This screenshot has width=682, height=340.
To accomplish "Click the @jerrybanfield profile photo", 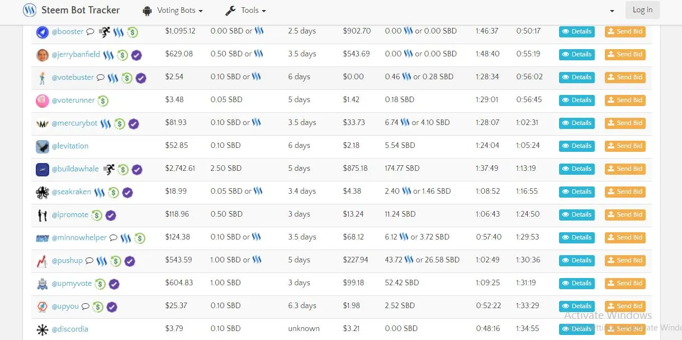I will 42,55.
